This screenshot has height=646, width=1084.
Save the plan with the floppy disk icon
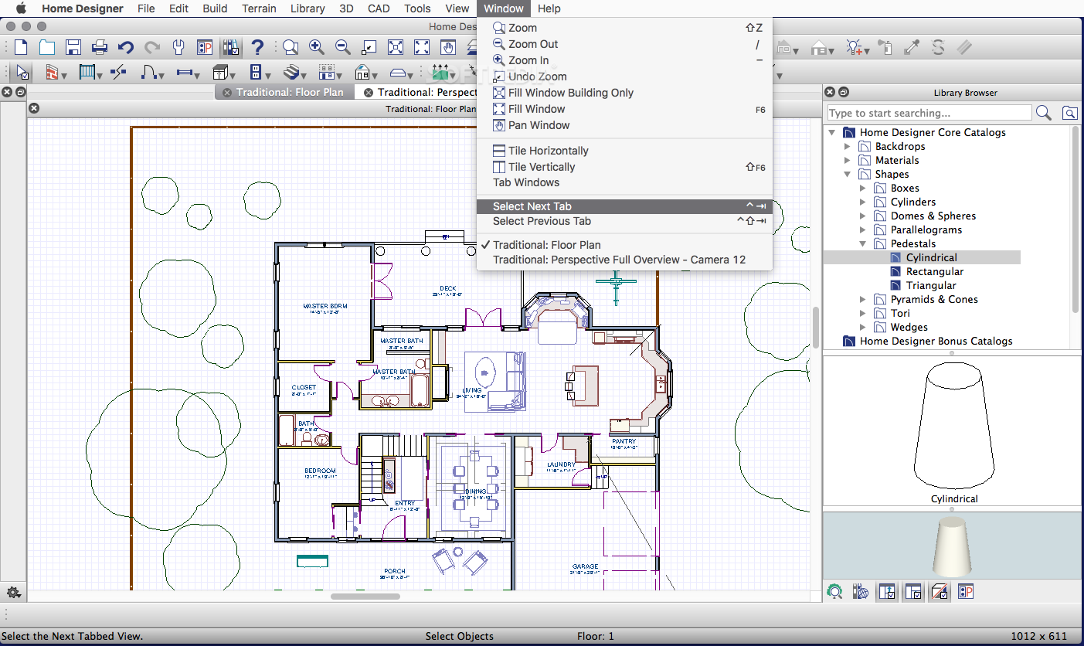[73, 47]
